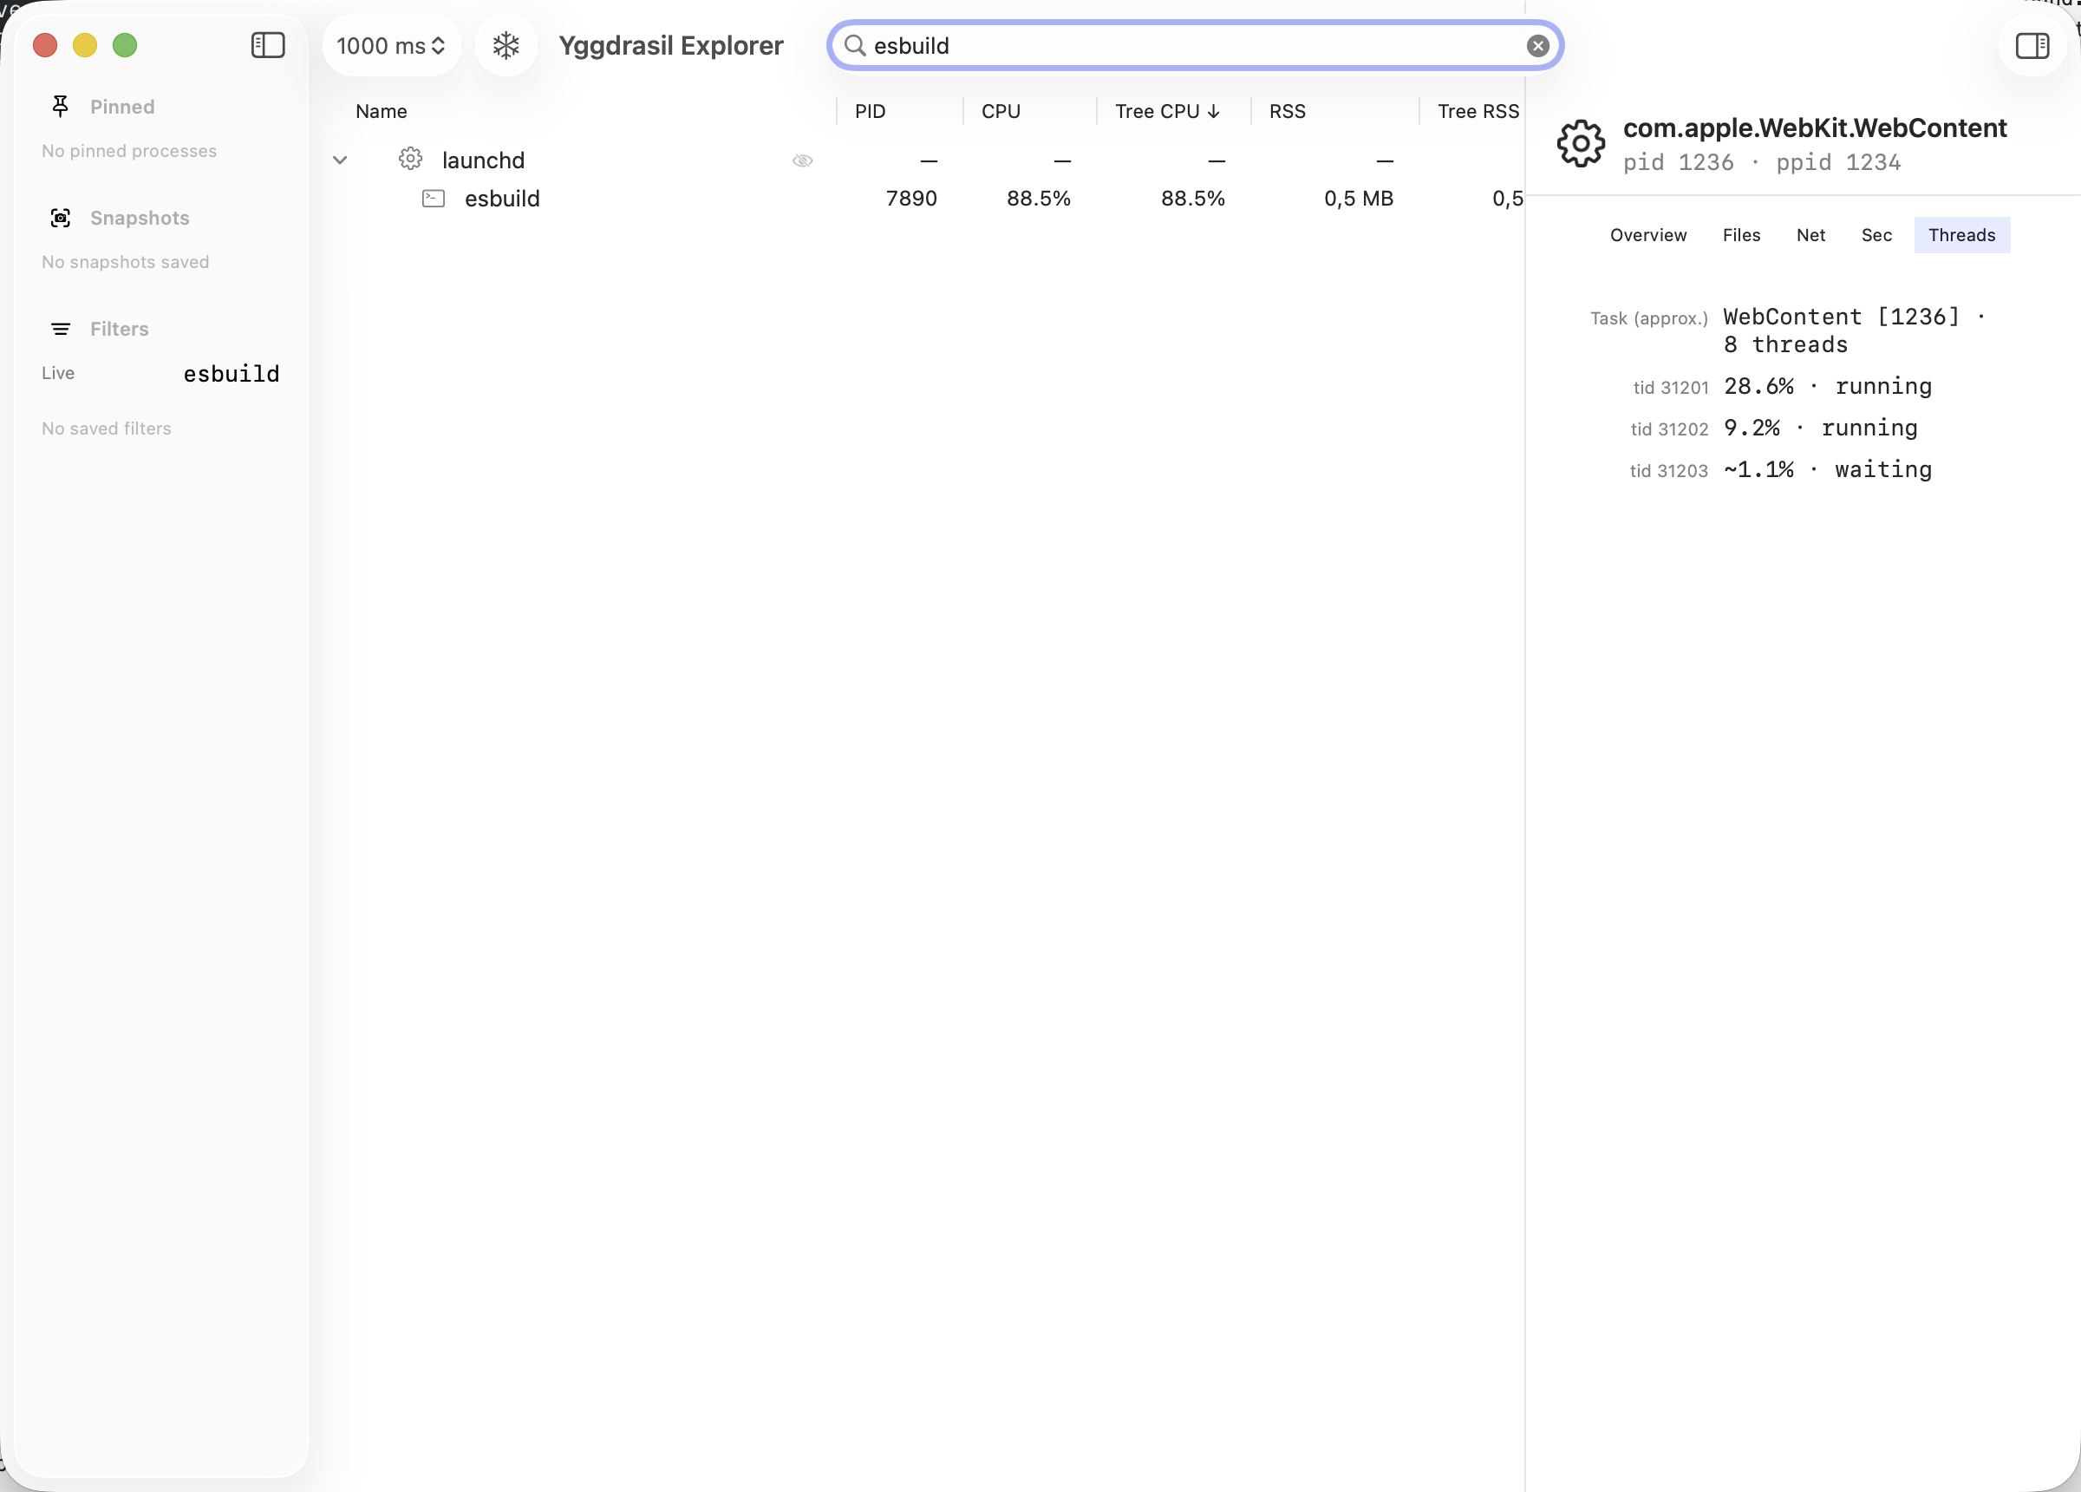Focus the esbuild search field
The height and width of the screenshot is (1492, 2081).
coord(1195,45)
